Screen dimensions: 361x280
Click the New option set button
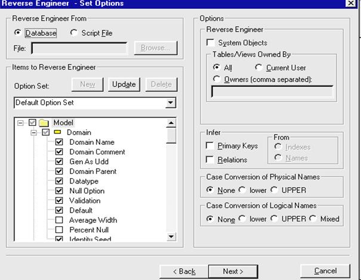88,85
